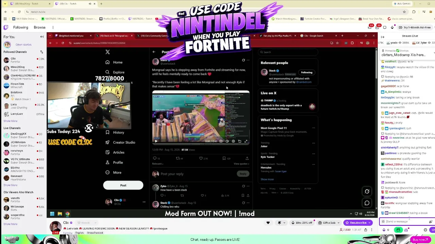Go to the X logo home icon
This screenshot has width=435, height=244.
[x=108, y=52]
